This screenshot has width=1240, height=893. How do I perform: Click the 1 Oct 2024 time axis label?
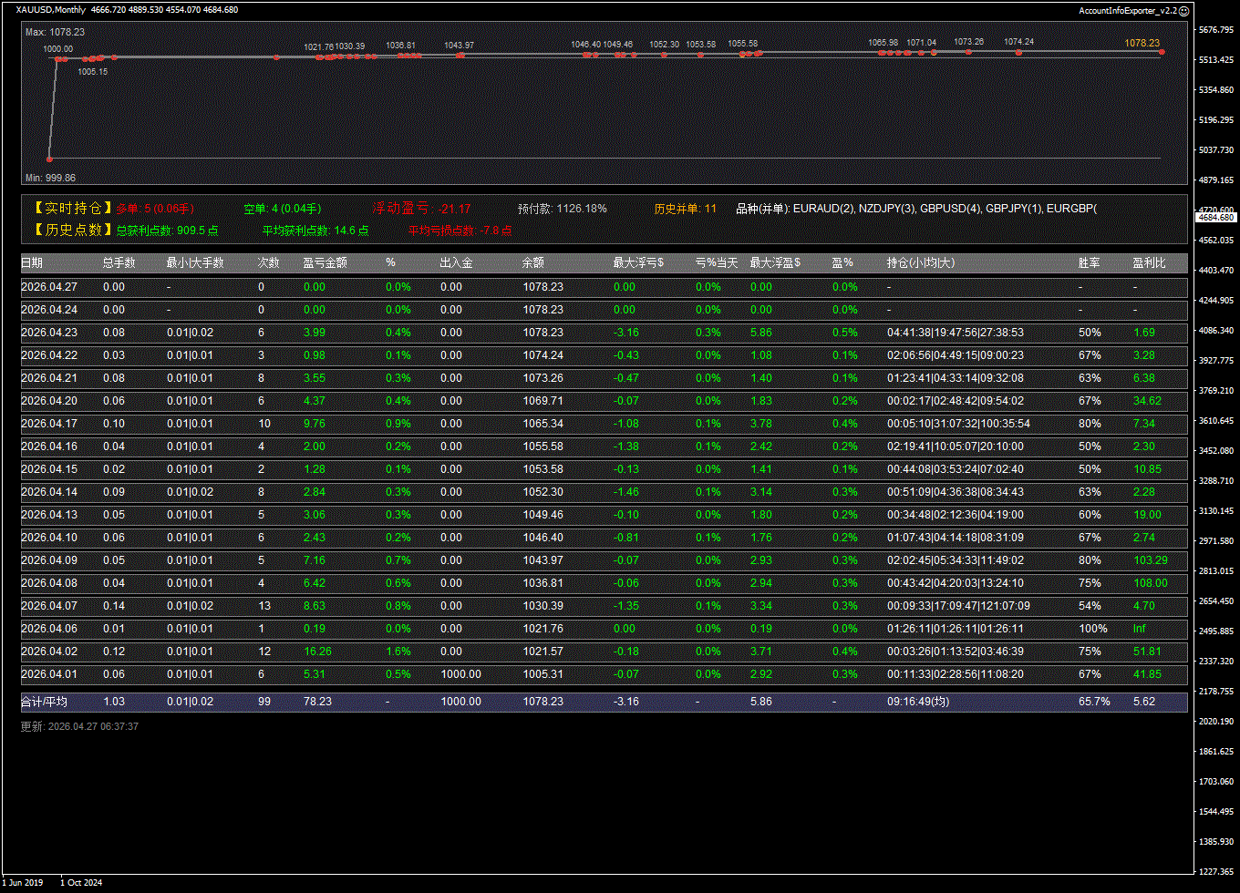[x=81, y=882]
